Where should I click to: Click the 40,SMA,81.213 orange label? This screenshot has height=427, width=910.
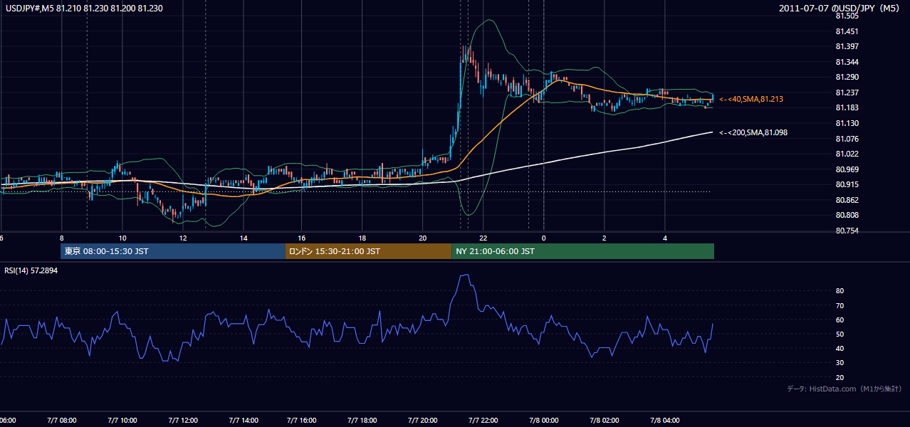pos(751,99)
